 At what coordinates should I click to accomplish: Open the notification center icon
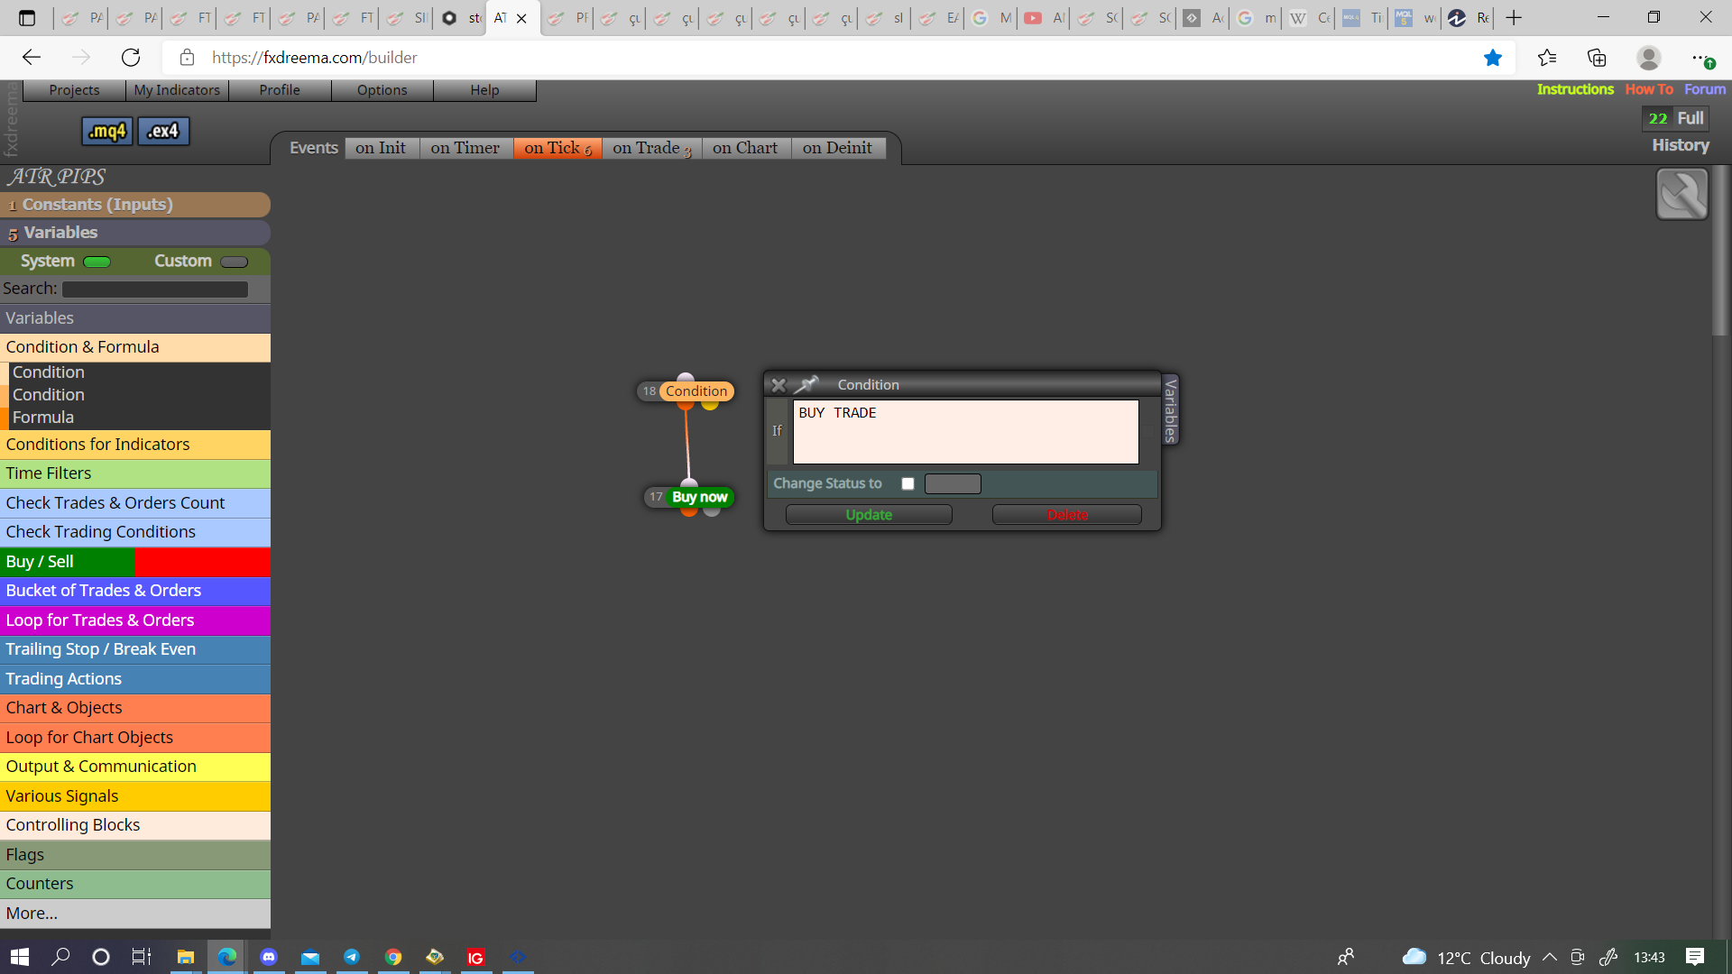tap(1695, 957)
